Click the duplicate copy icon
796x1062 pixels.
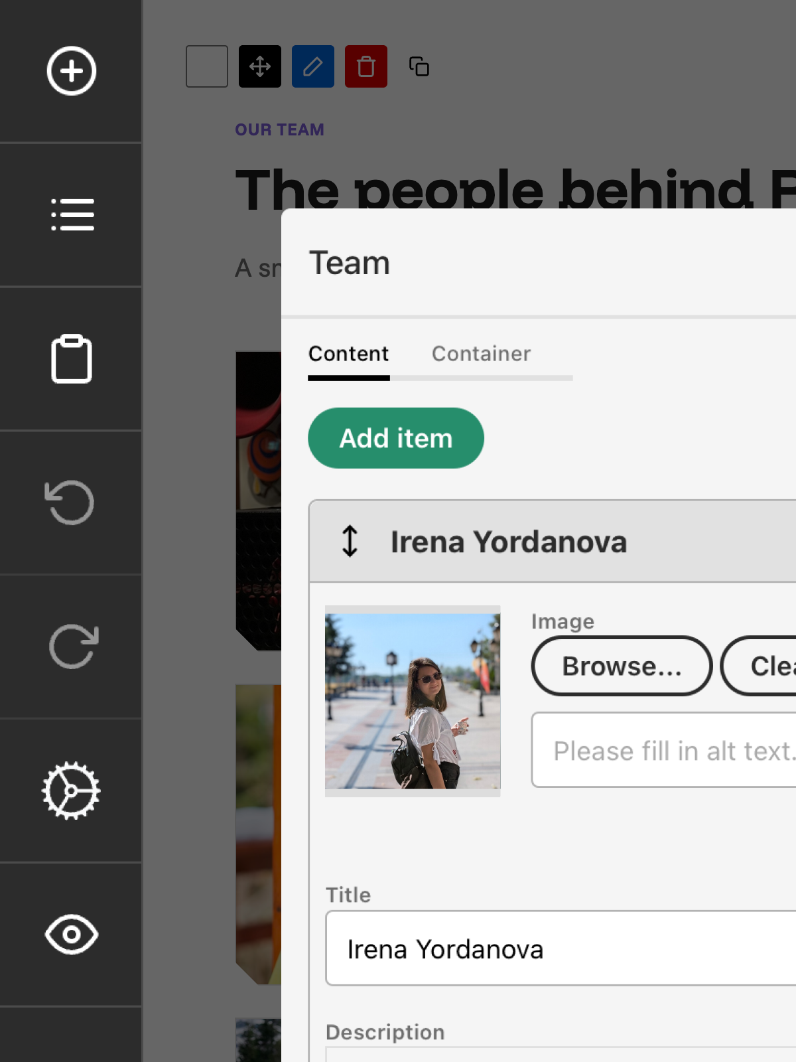(419, 66)
